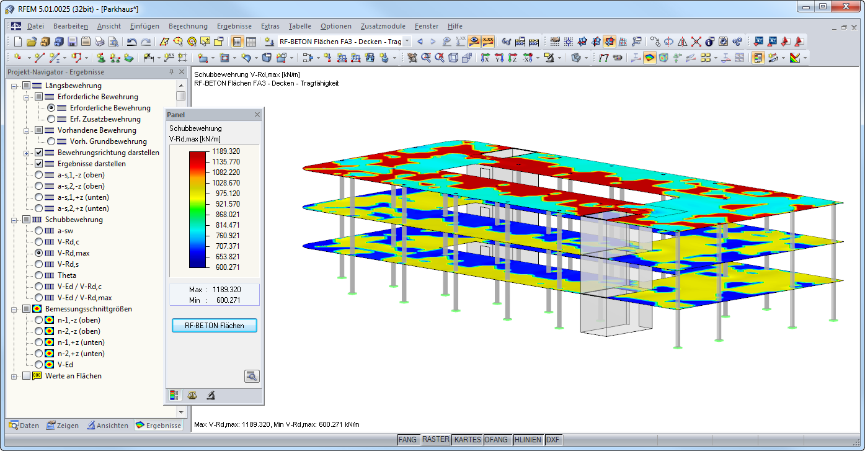Click the RF-BETON Flächen button

click(214, 325)
